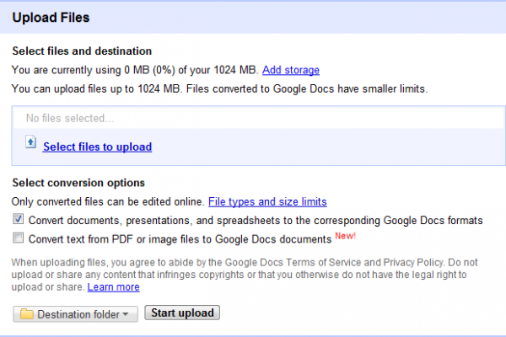
Task: Click the 'Select conversion options' heading
Action: (x=78, y=183)
